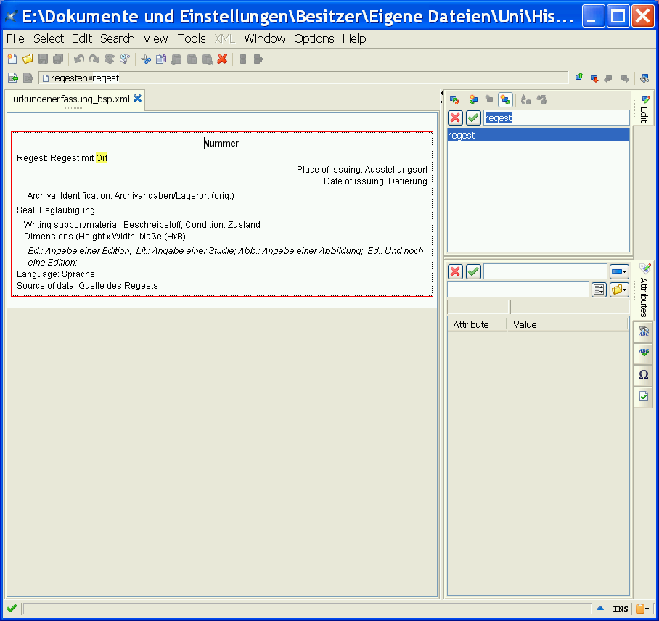The width and height of the screenshot is (659, 621).
Task: Create a new document via toolbar icon
Action: pos(12,59)
